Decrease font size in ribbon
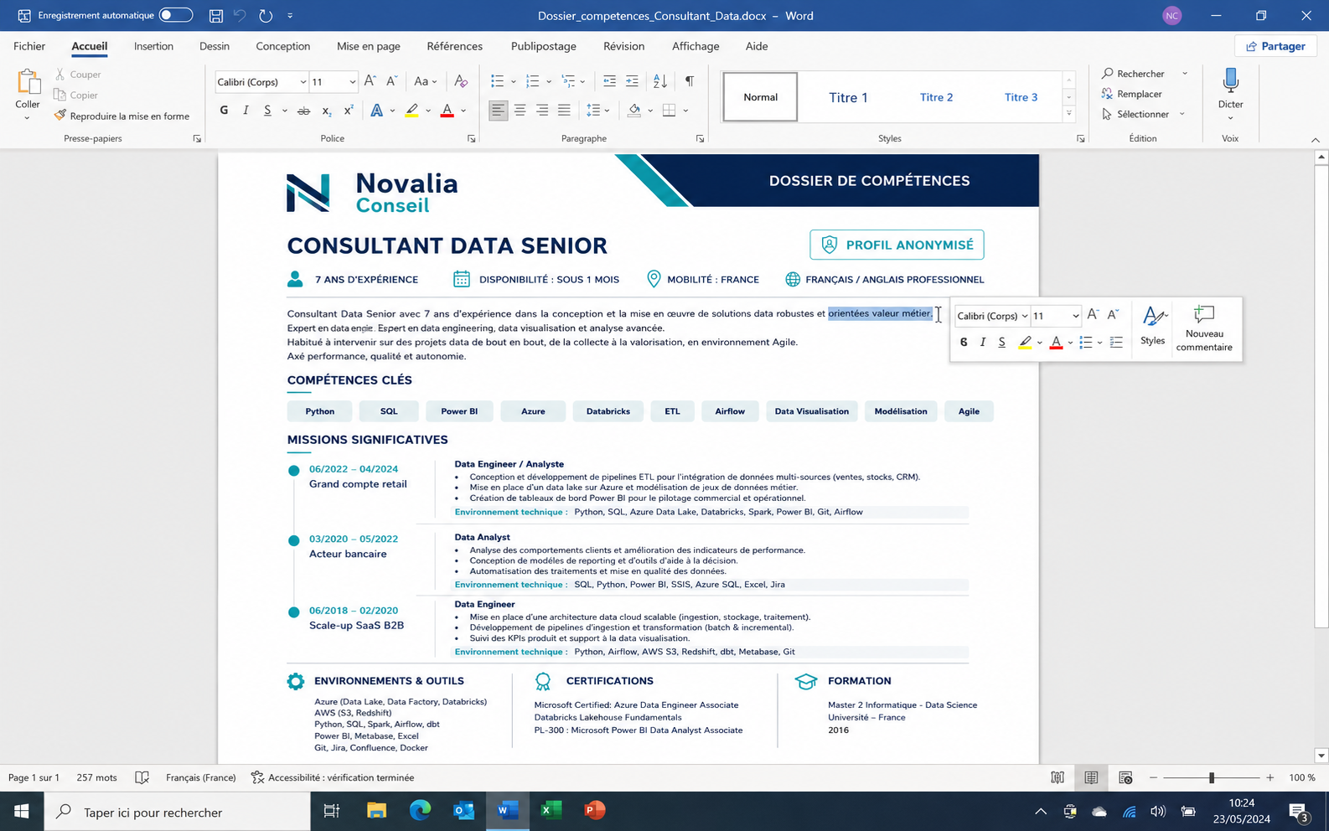Screen dimensions: 1329x831 pyautogui.click(x=391, y=81)
